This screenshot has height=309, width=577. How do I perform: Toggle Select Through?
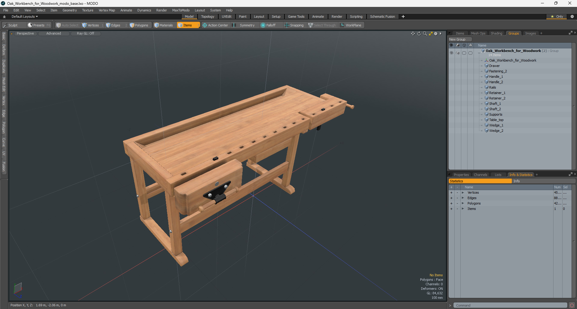click(322, 25)
